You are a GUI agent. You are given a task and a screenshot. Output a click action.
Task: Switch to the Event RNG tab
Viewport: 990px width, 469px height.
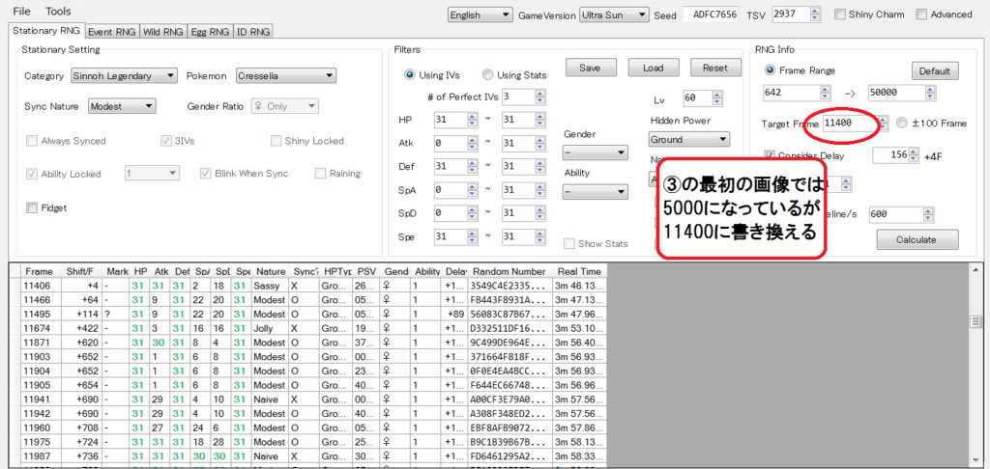(x=112, y=32)
